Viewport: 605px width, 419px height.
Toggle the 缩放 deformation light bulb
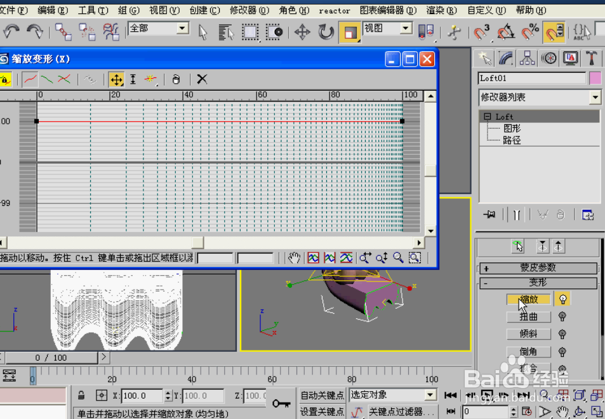[562, 299]
